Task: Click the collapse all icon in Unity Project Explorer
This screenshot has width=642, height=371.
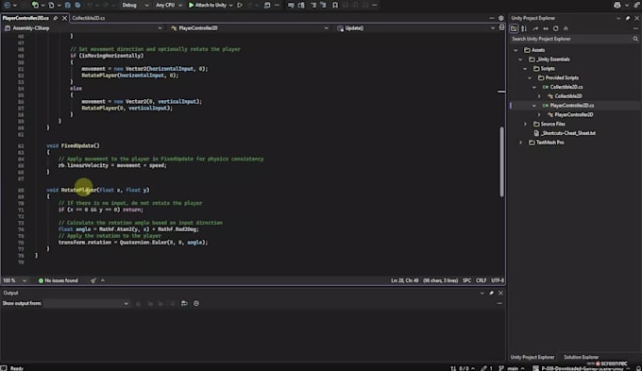Action: click(x=566, y=28)
